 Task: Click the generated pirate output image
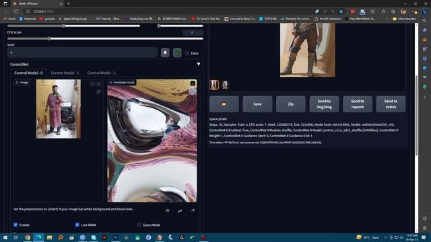pos(307,50)
